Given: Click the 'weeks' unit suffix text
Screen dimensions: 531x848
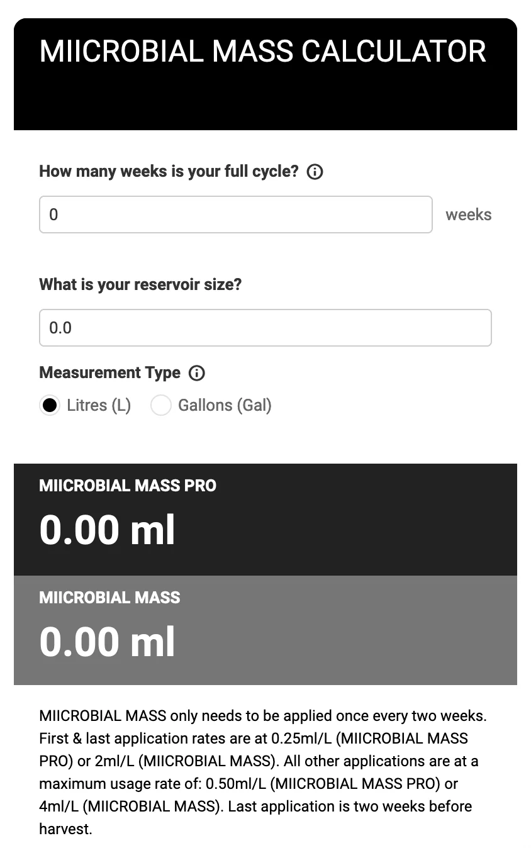Looking at the screenshot, I should tap(468, 215).
